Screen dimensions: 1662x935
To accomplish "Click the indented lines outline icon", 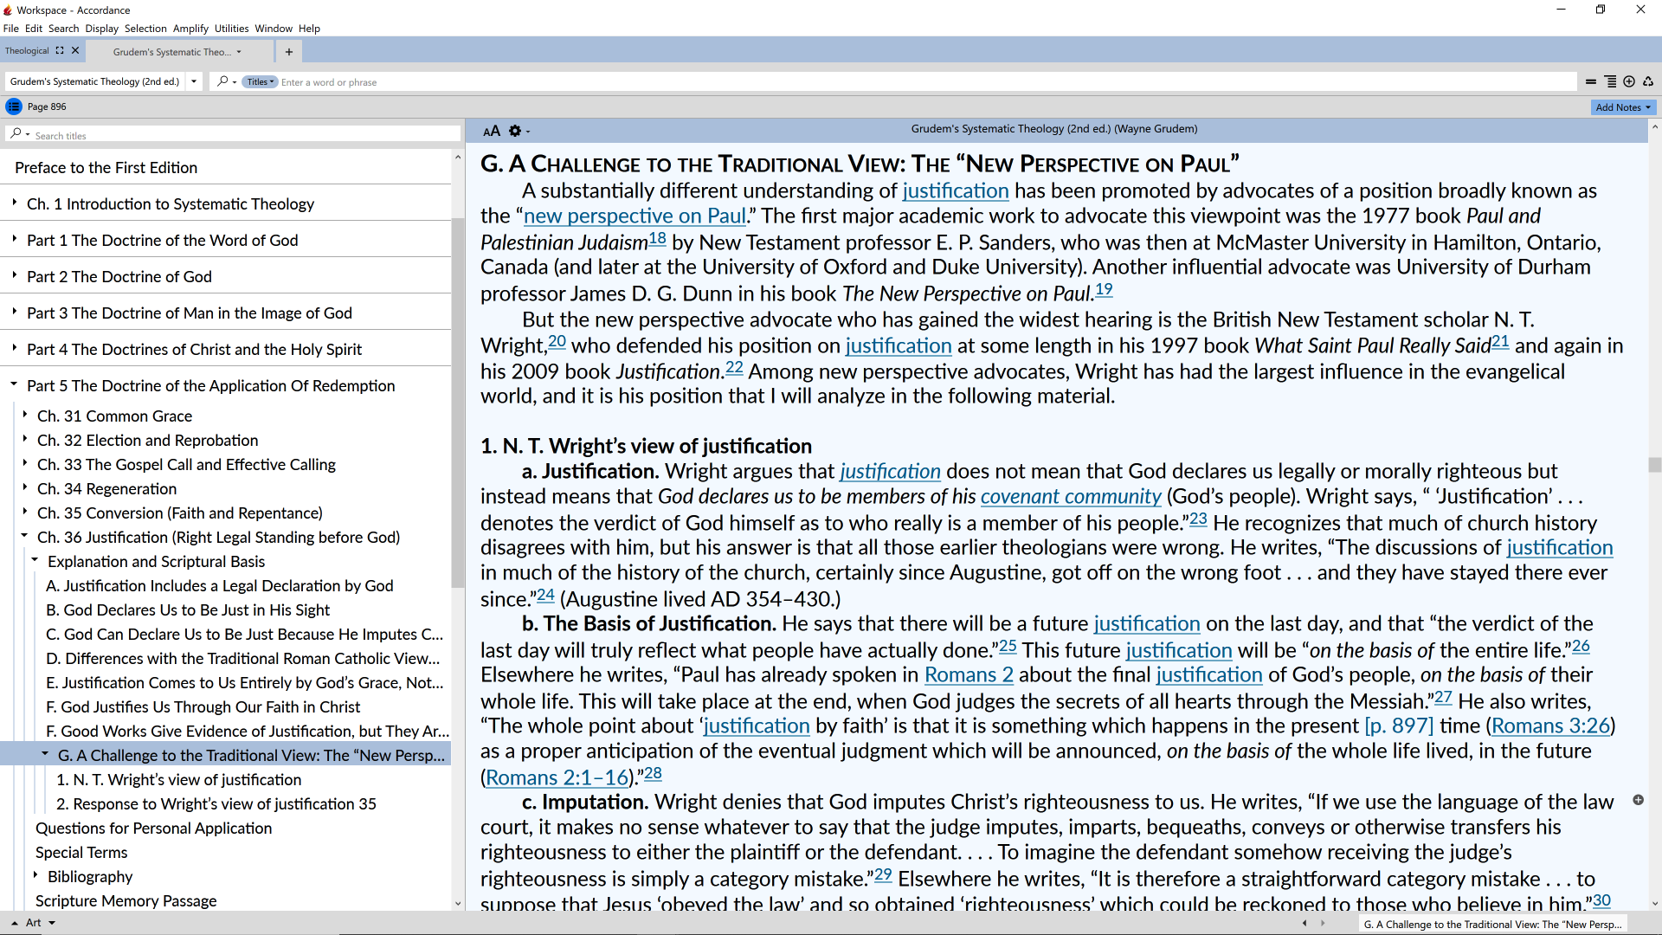I will 1610,81.
